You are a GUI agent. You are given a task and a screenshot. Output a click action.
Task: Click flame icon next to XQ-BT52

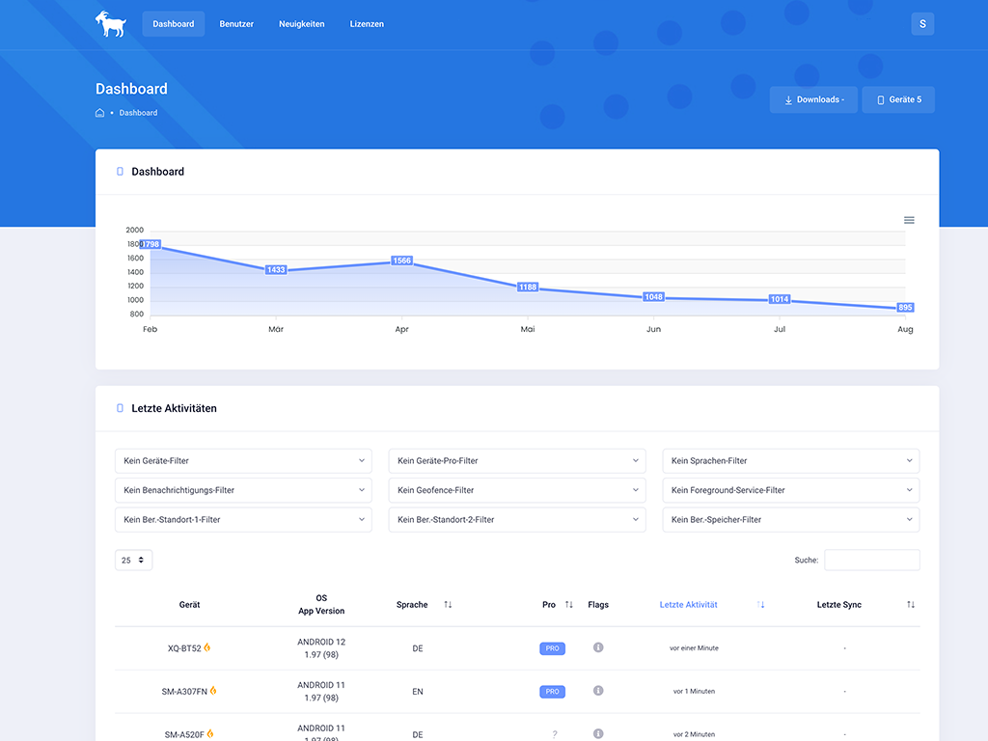click(x=207, y=647)
